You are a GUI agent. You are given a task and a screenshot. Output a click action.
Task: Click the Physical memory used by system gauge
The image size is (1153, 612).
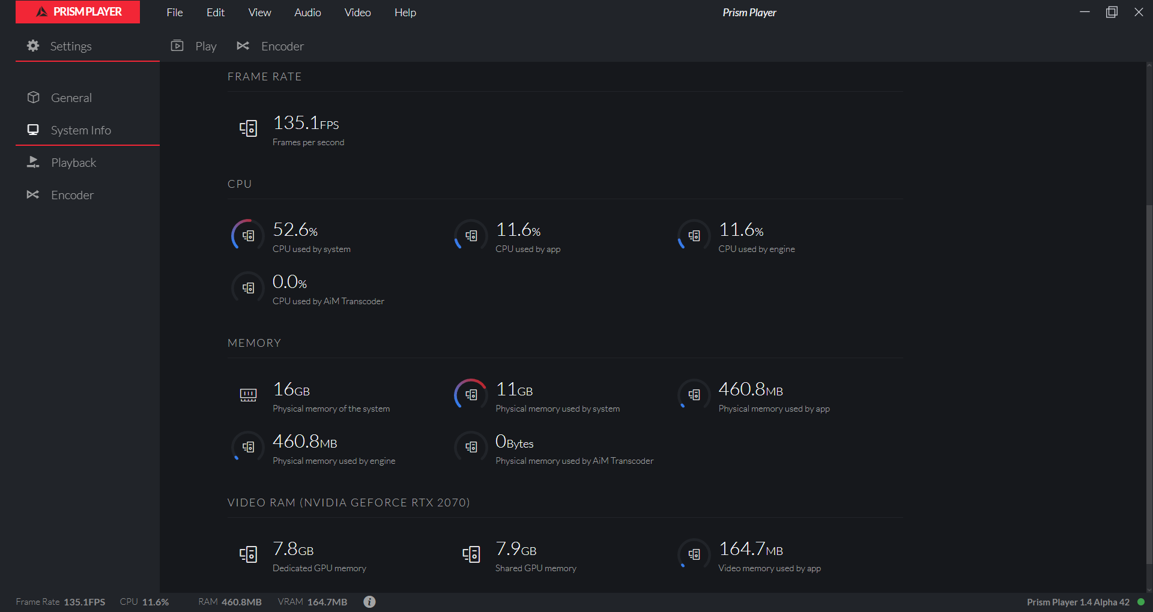[471, 395]
